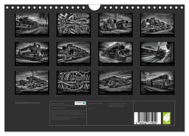Click the barcode number 9 783516 175950
189x136 pixels.
[x=146, y=123]
